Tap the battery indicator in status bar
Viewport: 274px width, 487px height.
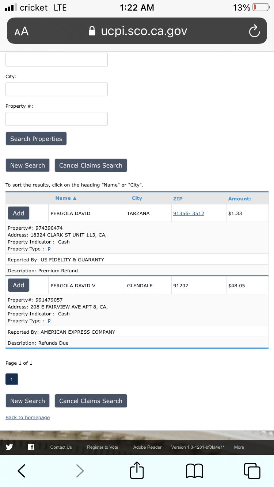(x=260, y=7)
